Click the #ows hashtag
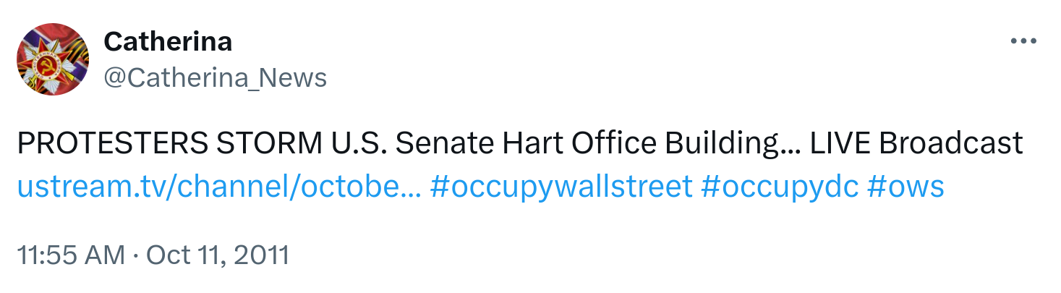The width and height of the screenshot is (1061, 293). (906, 187)
